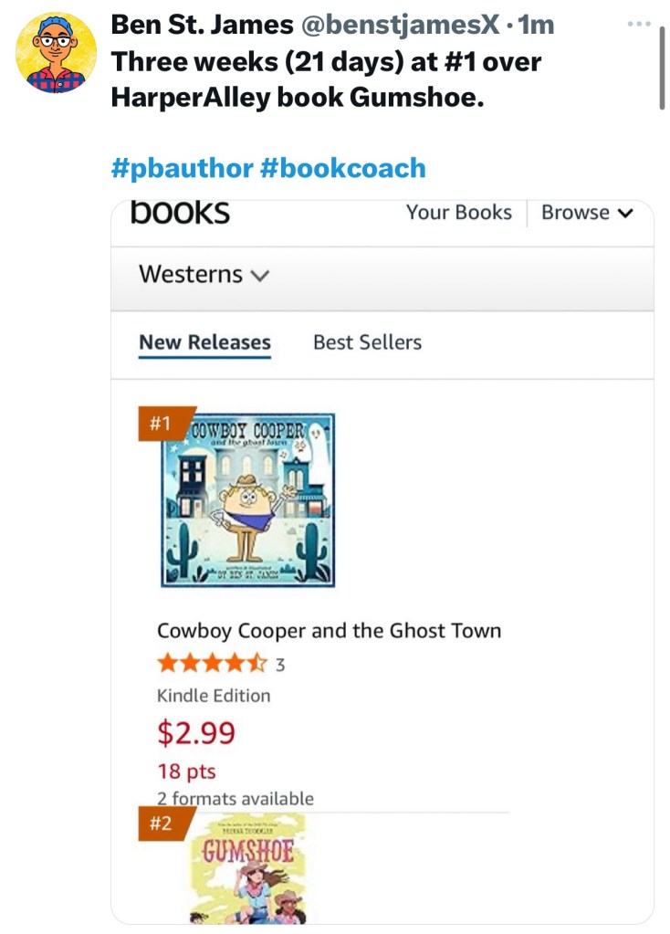Open the #pbauthor hashtag
The width and height of the screenshot is (670, 934).
coord(182,168)
